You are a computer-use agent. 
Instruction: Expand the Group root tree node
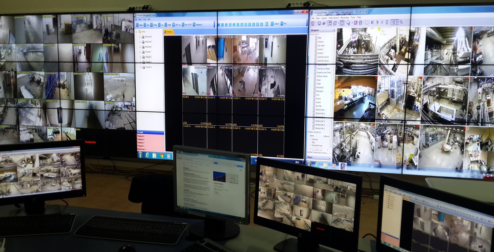(136, 32)
